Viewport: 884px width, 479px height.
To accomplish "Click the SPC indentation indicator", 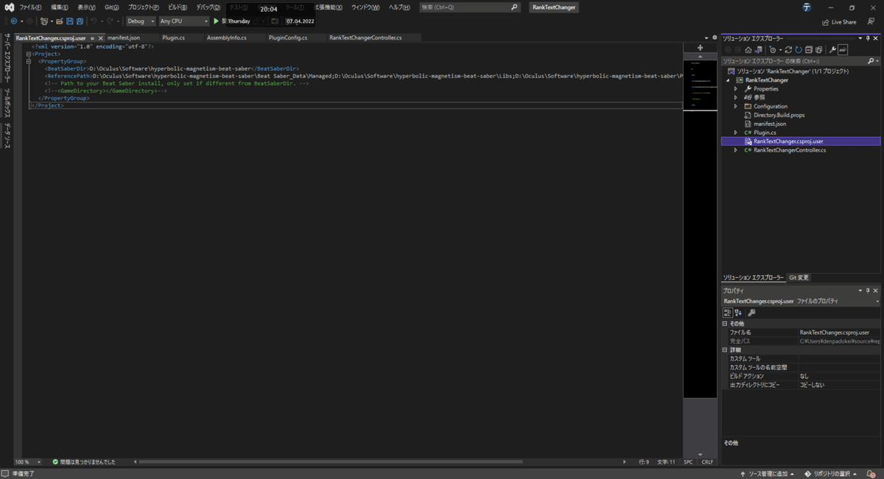I will click(688, 462).
